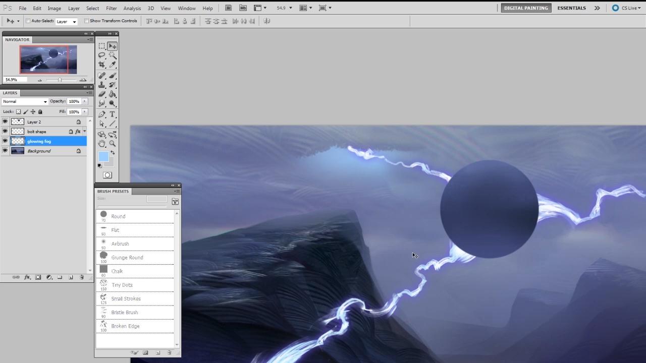The height and width of the screenshot is (363, 646).
Task: Open the blend mode Normal dropdown
Action: [25, 101]
